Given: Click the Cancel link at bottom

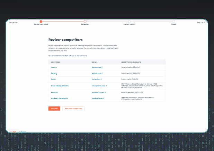Looking at the screenshot, I should point(23,132).
